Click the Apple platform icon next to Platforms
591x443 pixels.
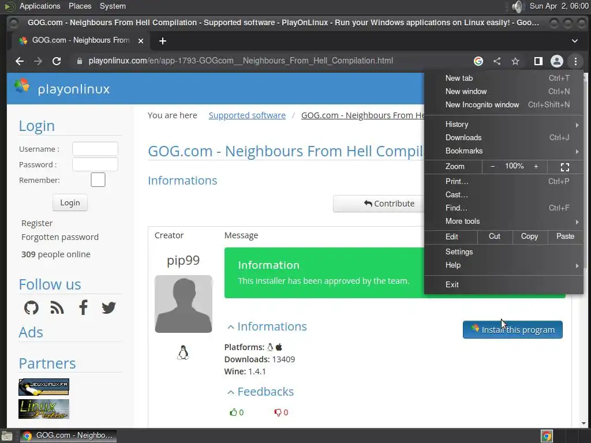tap(279, 347)
